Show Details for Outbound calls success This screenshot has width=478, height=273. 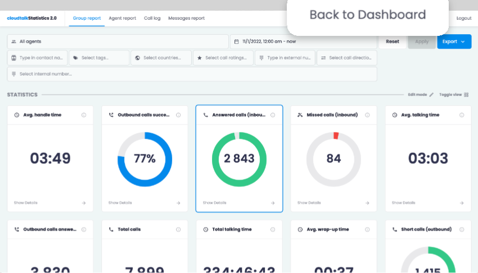[120, 203]
